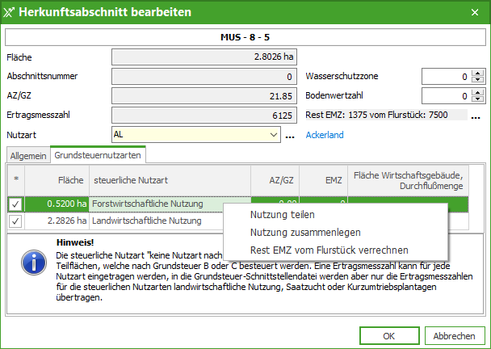The width and height of the screenshot is (491, 349).
Task: Confirm with the OK button
Action: click(389, 336)
